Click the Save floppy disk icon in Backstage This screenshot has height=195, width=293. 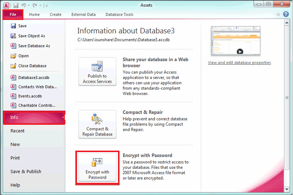(13, 26)
